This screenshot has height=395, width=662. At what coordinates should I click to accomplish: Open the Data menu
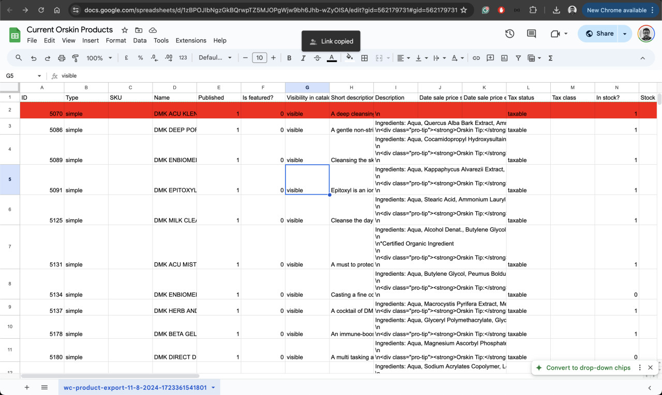[x=140, y=40]
